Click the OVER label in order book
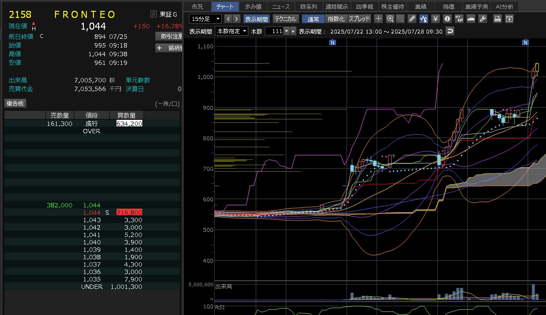The height and width of the screenshot is (315, 546). (92, 131)
